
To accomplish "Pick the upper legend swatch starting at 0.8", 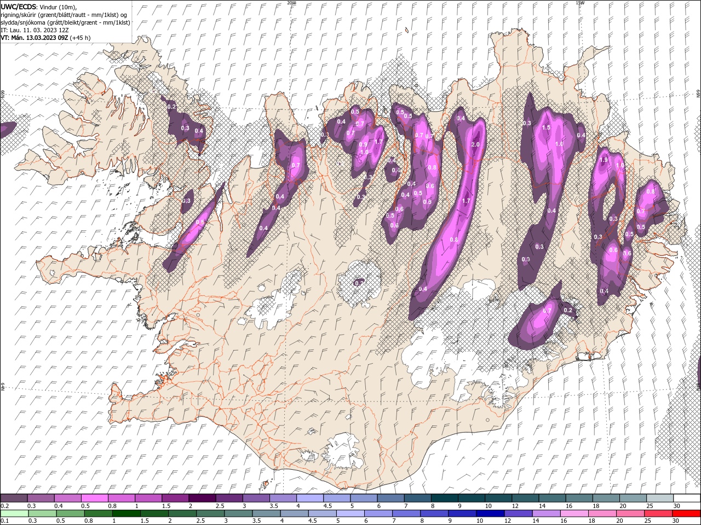I will pos(121,498).
